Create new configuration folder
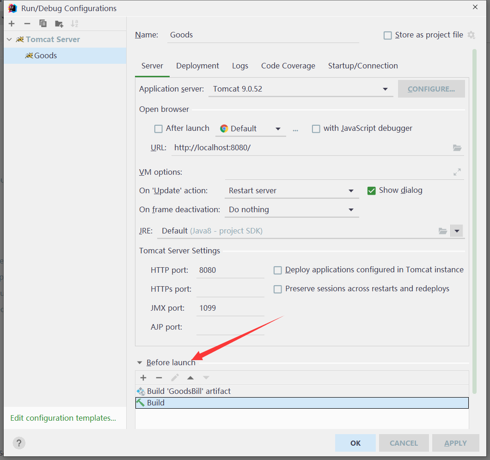Image resolution: width=490 pixels, height=460 pixels. pyautogui.click(x=59, y=24)
